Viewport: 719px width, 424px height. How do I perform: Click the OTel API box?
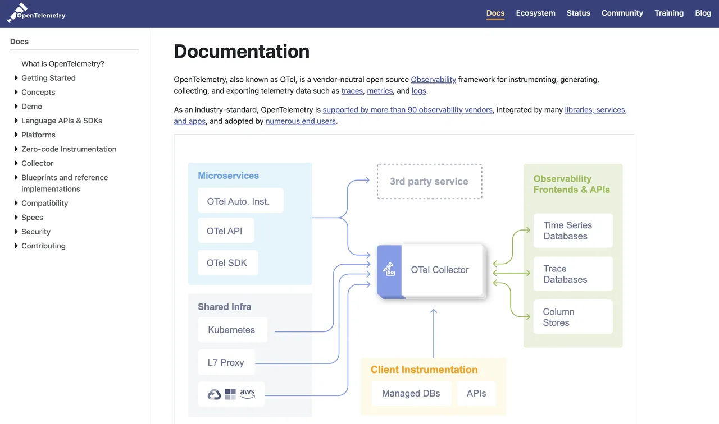pyautogui.click(x=226, y=231)
